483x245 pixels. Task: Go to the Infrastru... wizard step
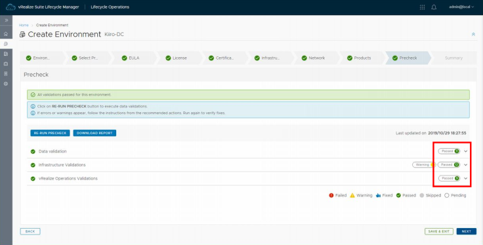click(270, 58)
